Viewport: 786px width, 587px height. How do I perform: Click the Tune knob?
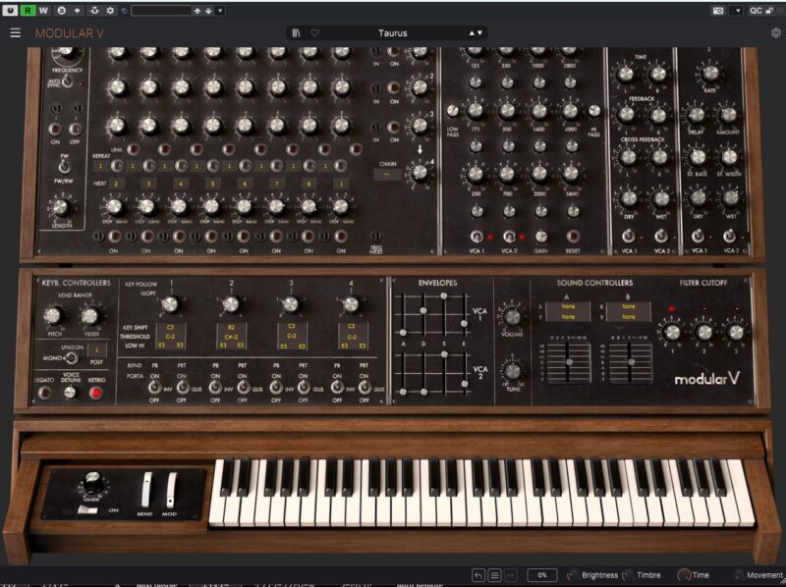(512, 371)
